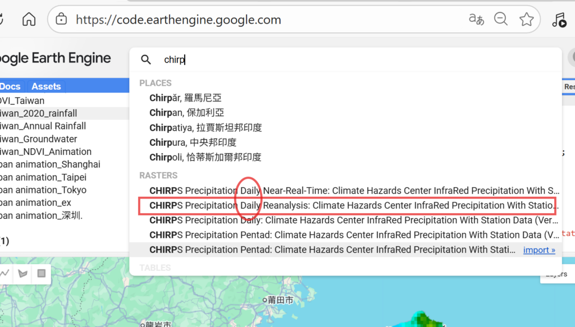Image resolution: width=575 pixels, height=327 pixels.
Task: Bookmark this page with the star icon
Action: pos(526,20)
